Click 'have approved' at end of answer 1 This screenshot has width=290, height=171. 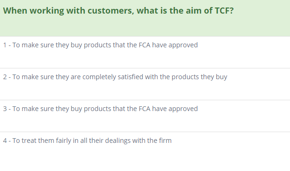pyautogui.click(x=175, y=45)
